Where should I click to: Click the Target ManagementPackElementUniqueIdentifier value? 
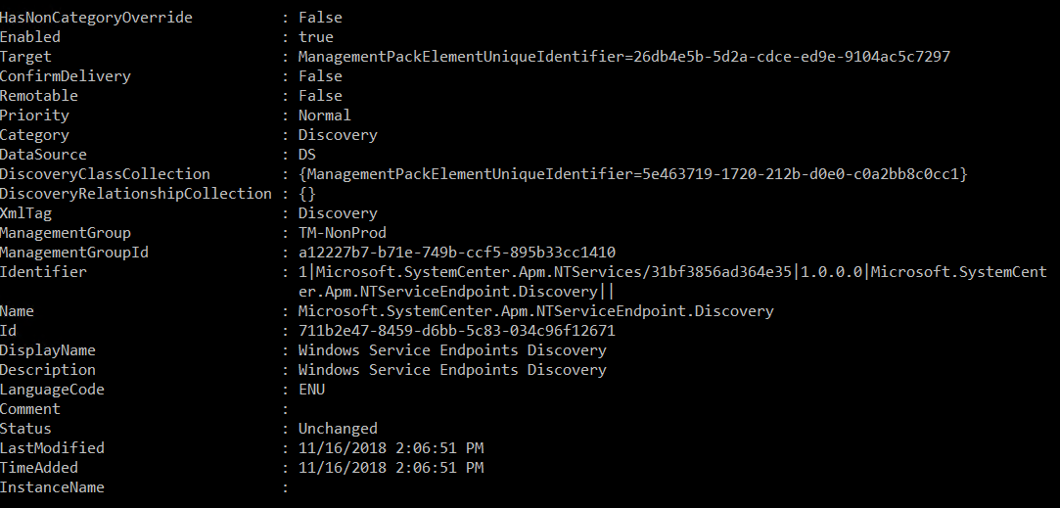point(623,57)
